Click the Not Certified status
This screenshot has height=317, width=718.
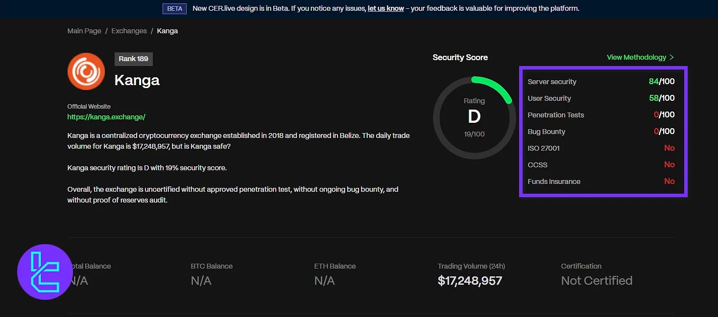597,281
